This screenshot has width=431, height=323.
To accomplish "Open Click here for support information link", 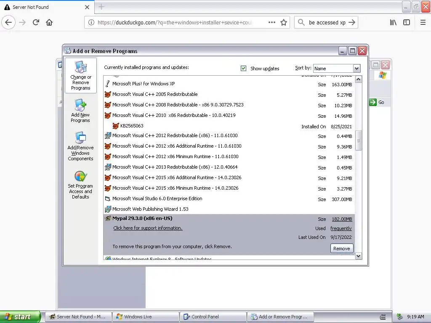I will tap(148, 228).
